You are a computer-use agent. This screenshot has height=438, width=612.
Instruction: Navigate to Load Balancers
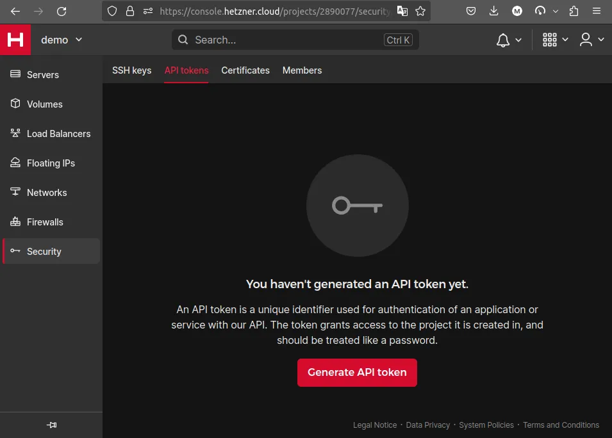click(x=58, y=134)
